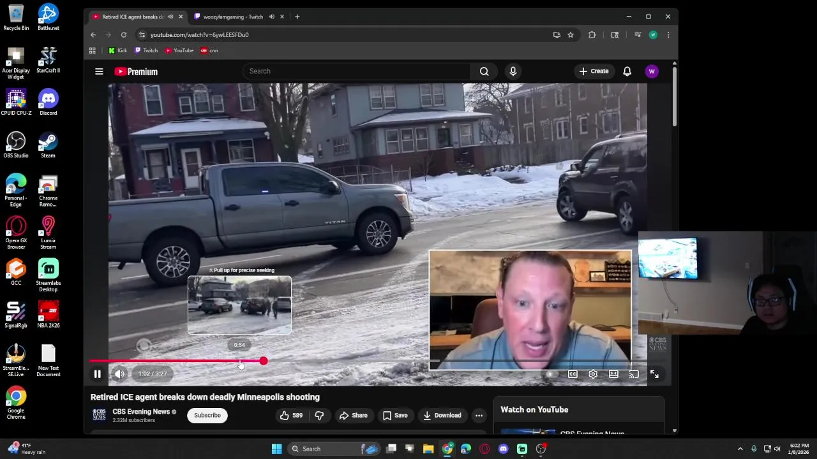The width and height of the screenshot is (817, 459).
Task: Open the CBS Evening News channel name link
Action: pos(141,412)
